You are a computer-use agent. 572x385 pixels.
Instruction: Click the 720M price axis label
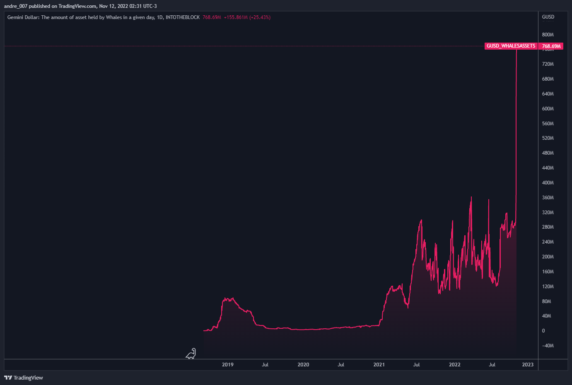coord(548,64)
